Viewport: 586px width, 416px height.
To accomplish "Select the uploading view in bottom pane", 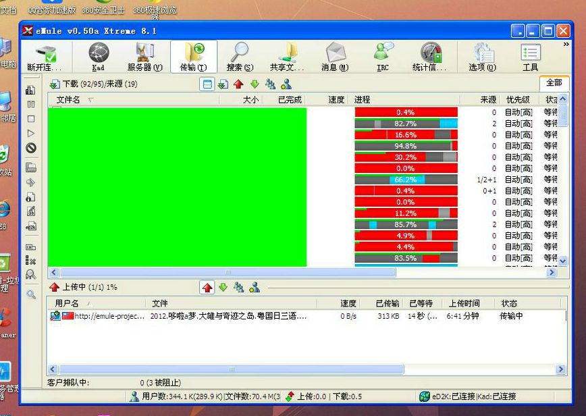I will point(207,288).
